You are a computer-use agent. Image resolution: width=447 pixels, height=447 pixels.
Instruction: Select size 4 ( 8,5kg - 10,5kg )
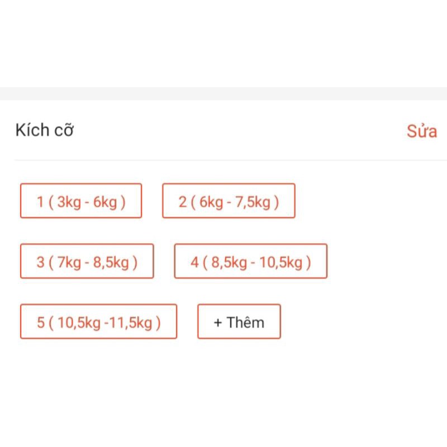251,261
